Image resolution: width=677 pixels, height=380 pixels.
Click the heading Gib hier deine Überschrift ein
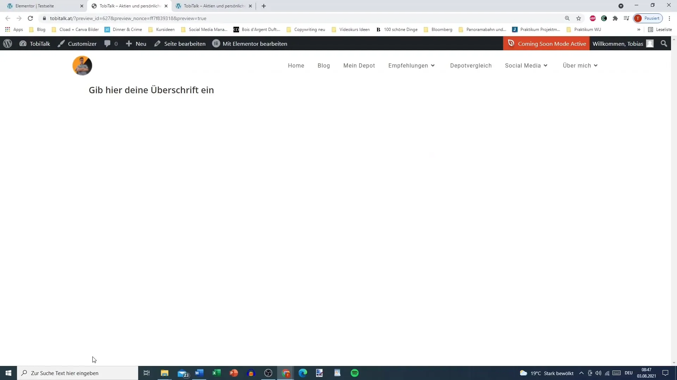[x=151, y=90]
